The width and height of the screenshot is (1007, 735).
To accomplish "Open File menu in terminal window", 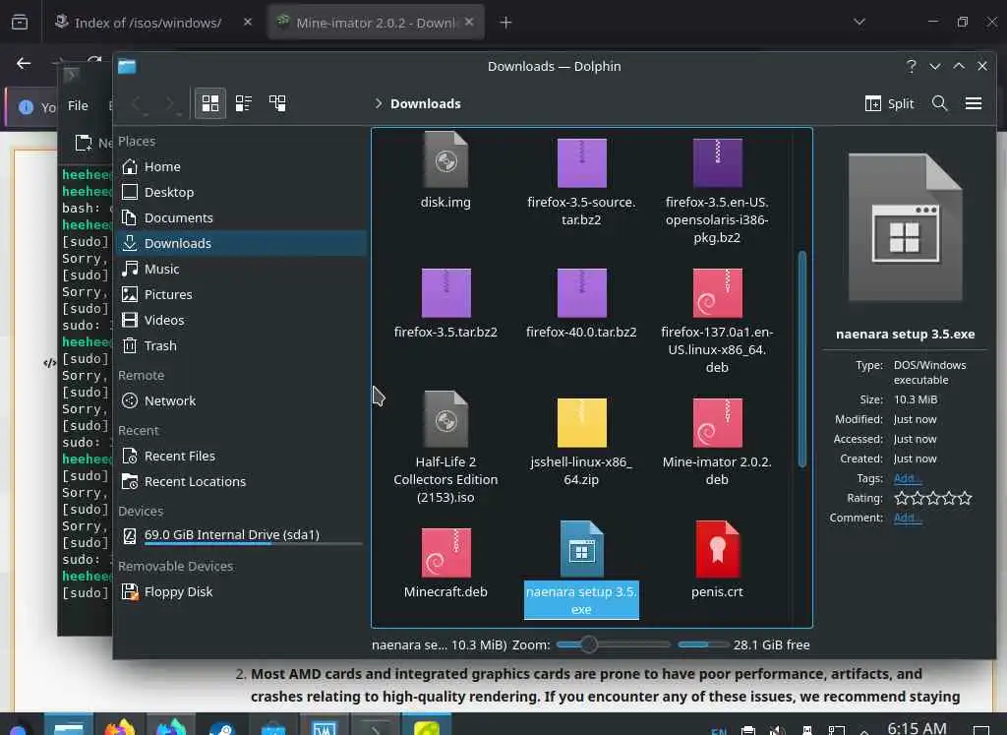I will pyautogui.click(x=78, y=105).
